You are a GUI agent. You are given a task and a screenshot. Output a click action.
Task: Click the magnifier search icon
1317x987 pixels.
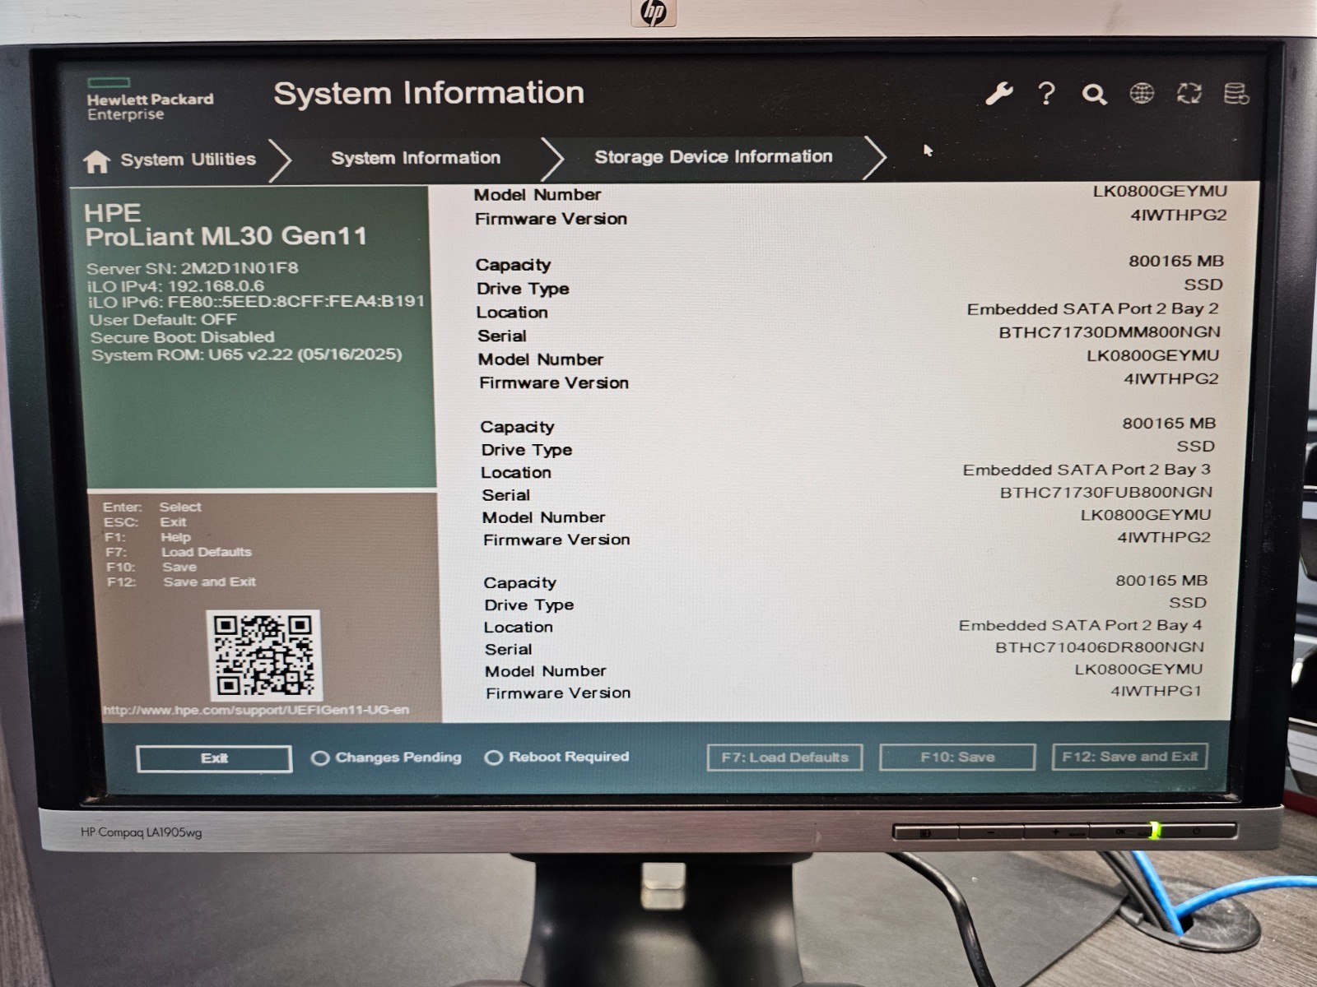1094,95
